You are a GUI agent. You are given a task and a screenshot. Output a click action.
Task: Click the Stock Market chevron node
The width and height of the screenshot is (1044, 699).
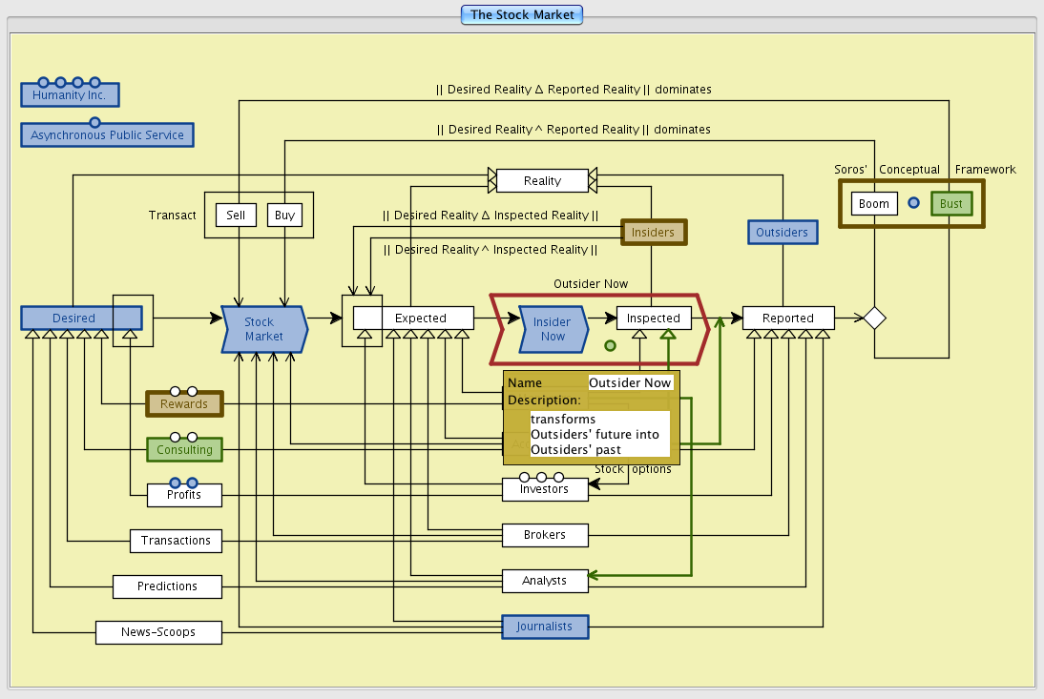click(264, 329)
